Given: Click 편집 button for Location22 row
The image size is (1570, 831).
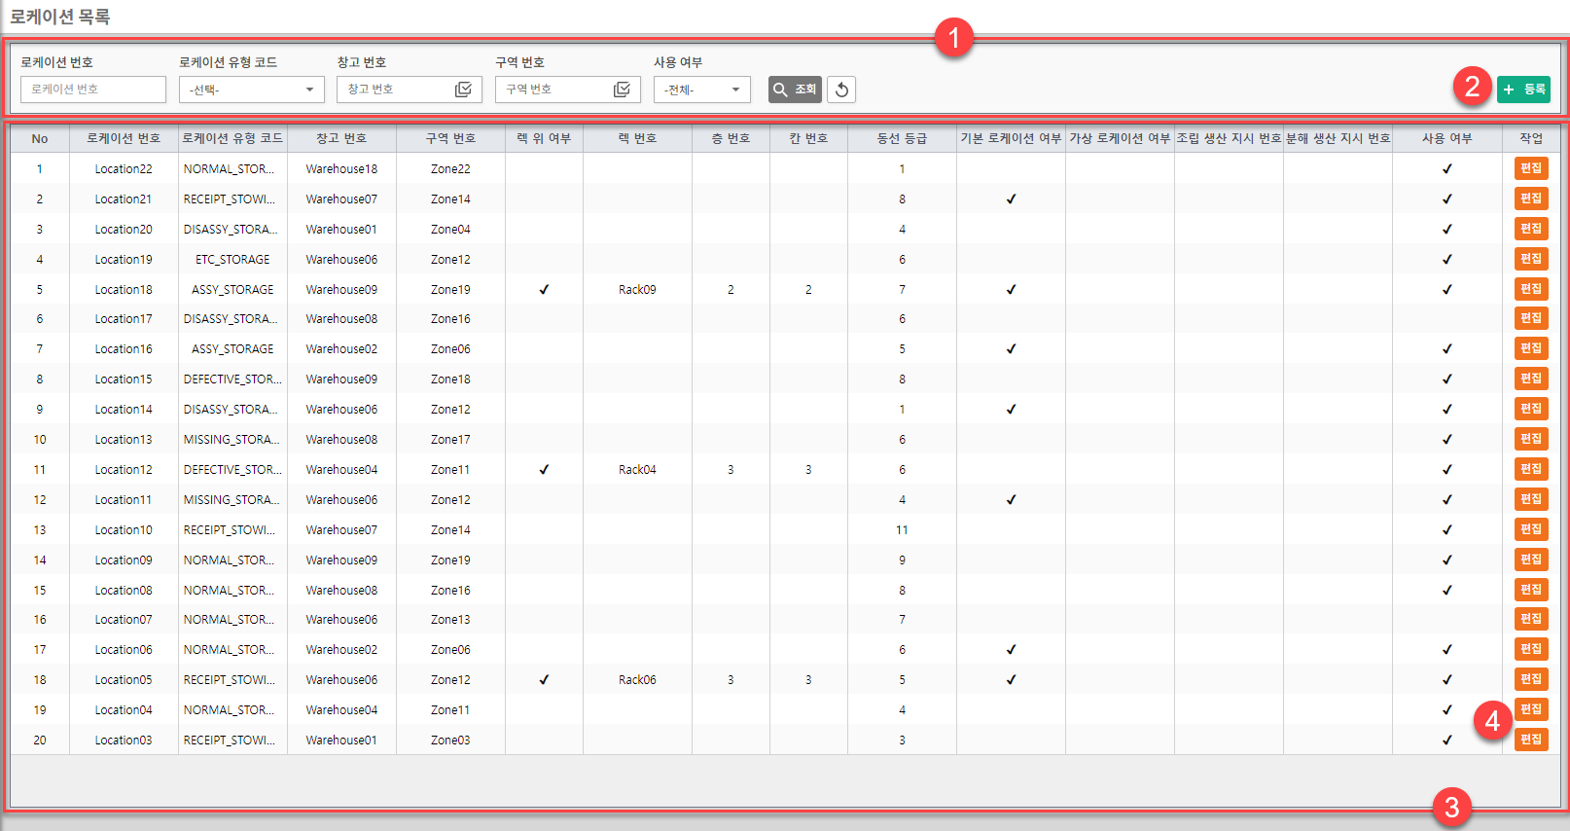Looking at the screenshot, I should click(x=1530, y=168).
